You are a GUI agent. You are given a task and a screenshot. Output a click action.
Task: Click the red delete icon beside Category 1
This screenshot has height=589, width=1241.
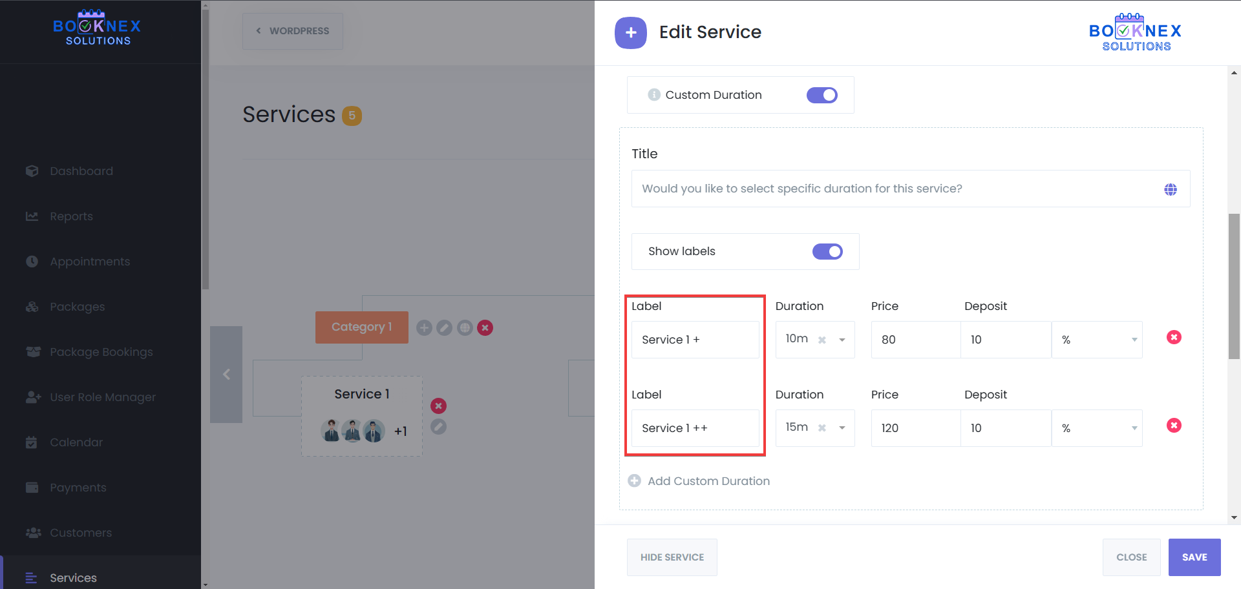(485, 328)
